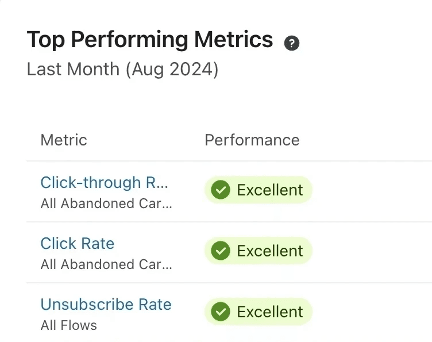Screen dimensions: 432x342
Task: Click the All Flows text
Action: pos(69,325)
